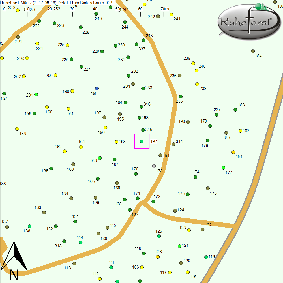
Task: Select the gray tree marker 173
Action: pyautogui.click(x=154, y=166)
